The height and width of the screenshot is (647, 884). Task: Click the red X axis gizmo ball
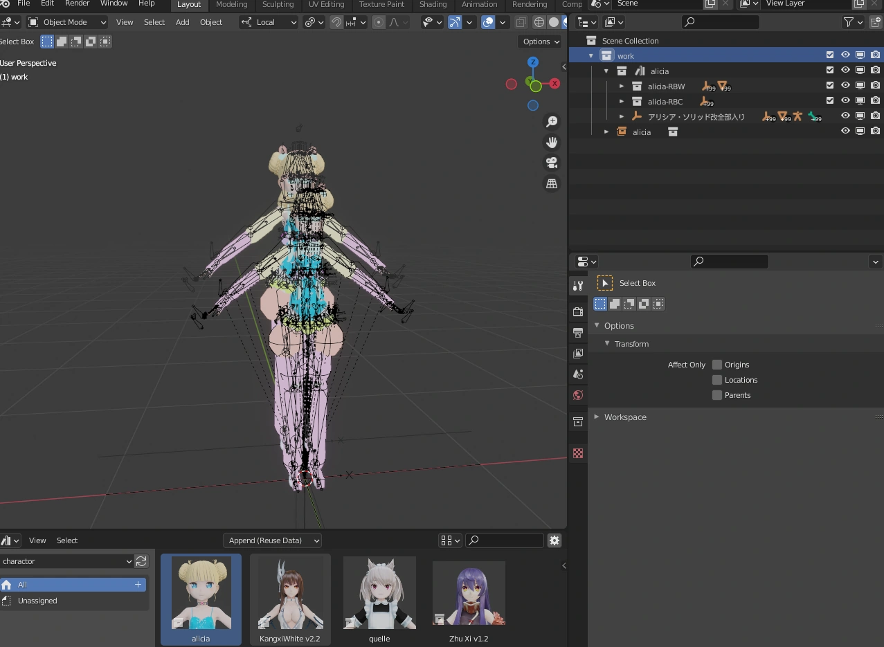554,84
